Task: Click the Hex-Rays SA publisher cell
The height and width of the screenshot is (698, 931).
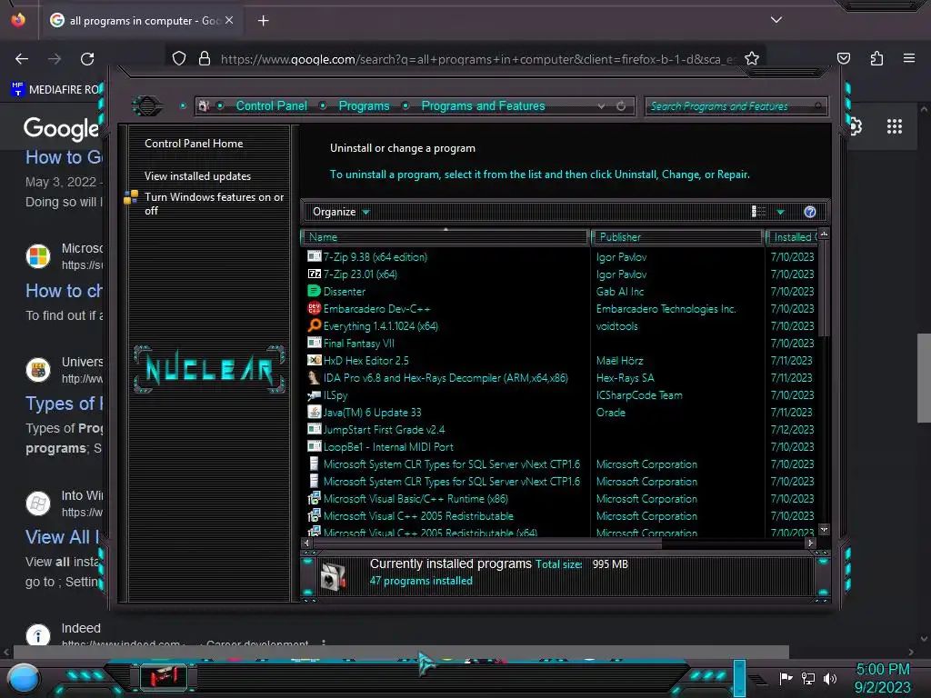Action: click(625, 377)
